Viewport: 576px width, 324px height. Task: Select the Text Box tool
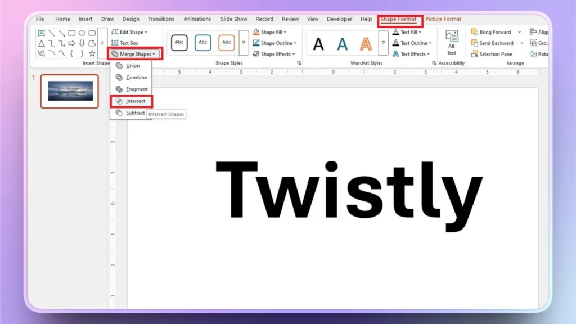129,43
